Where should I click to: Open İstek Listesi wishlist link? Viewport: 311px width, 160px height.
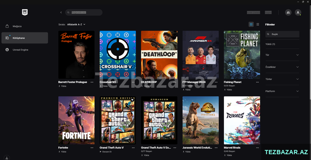coord(253,12)
